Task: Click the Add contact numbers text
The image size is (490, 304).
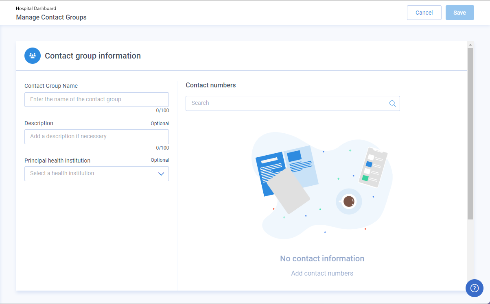Action: coord(322,273)
